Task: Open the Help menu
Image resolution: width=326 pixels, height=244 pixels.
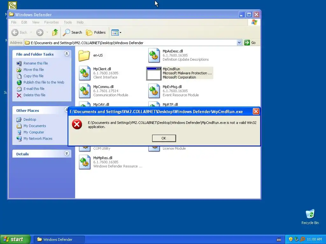Action: (80, 22)
